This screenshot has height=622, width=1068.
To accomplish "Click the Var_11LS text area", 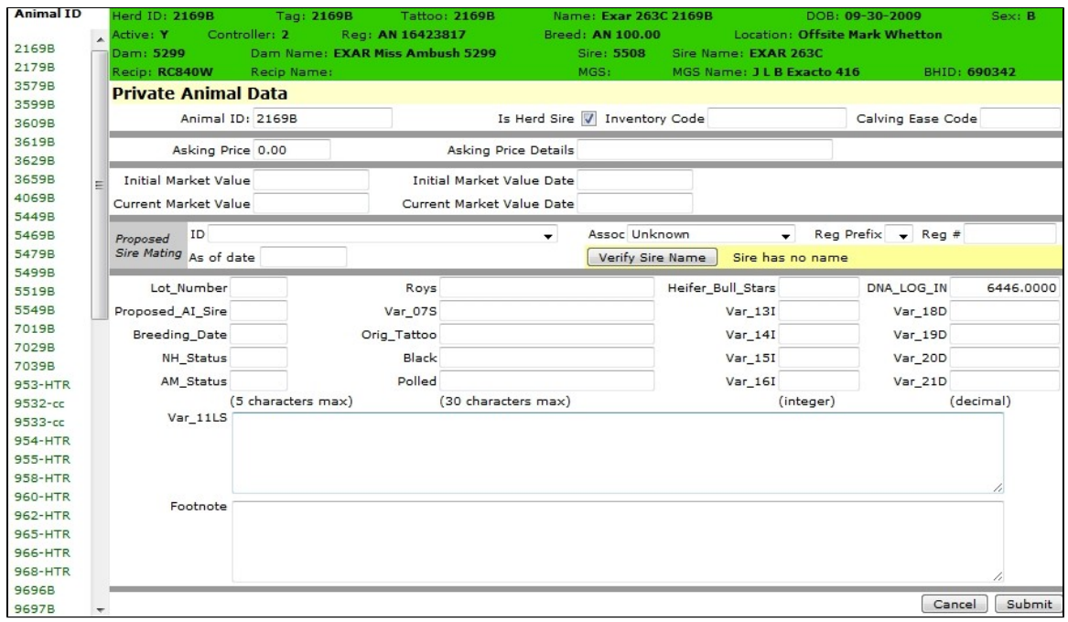I will click(x=618, y=453).
